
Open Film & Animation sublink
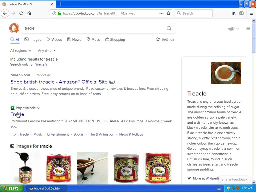point(101,134)
